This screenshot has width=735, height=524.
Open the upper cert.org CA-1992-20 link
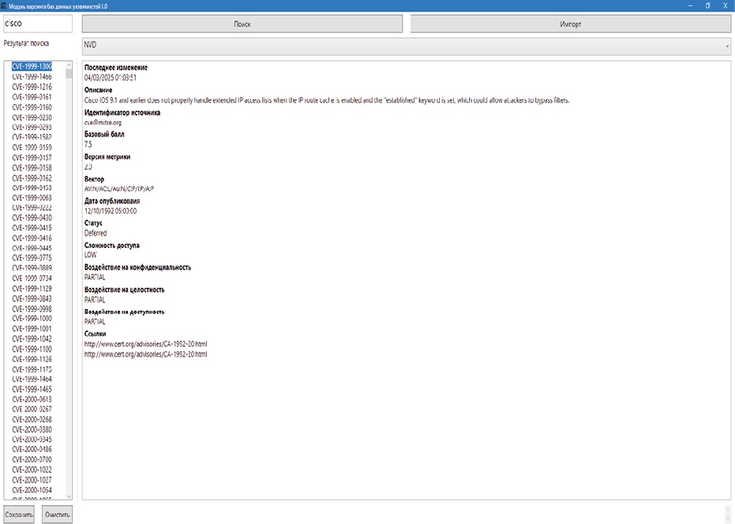(146, 344)
